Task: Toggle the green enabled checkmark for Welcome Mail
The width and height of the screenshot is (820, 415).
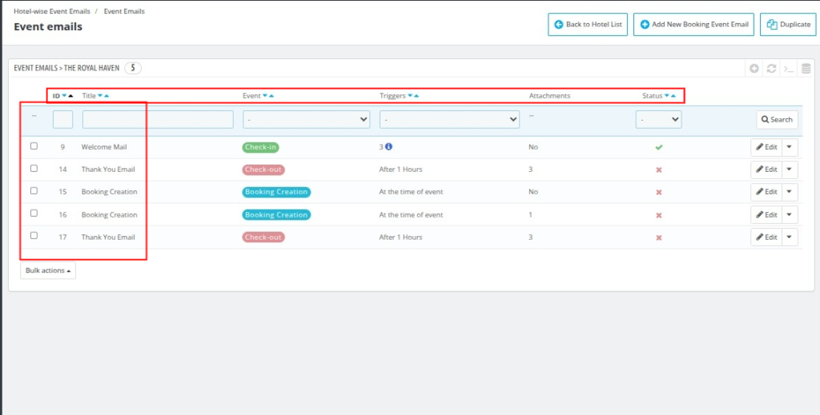Action: [x=658, y=147]
